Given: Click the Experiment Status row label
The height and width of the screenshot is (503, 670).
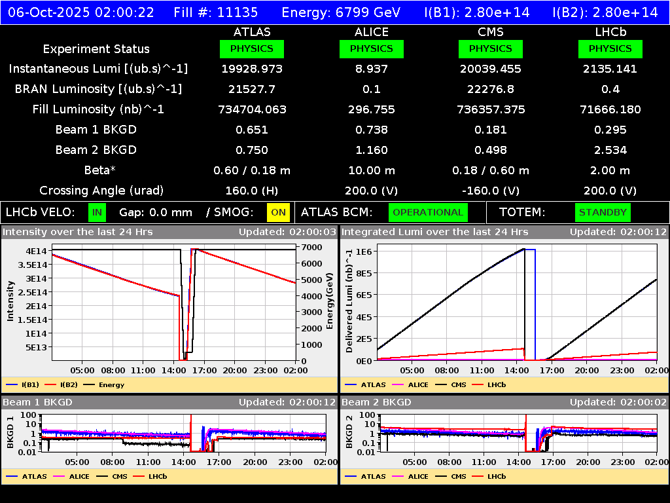Looking at the screenshot, I should 96,48.
